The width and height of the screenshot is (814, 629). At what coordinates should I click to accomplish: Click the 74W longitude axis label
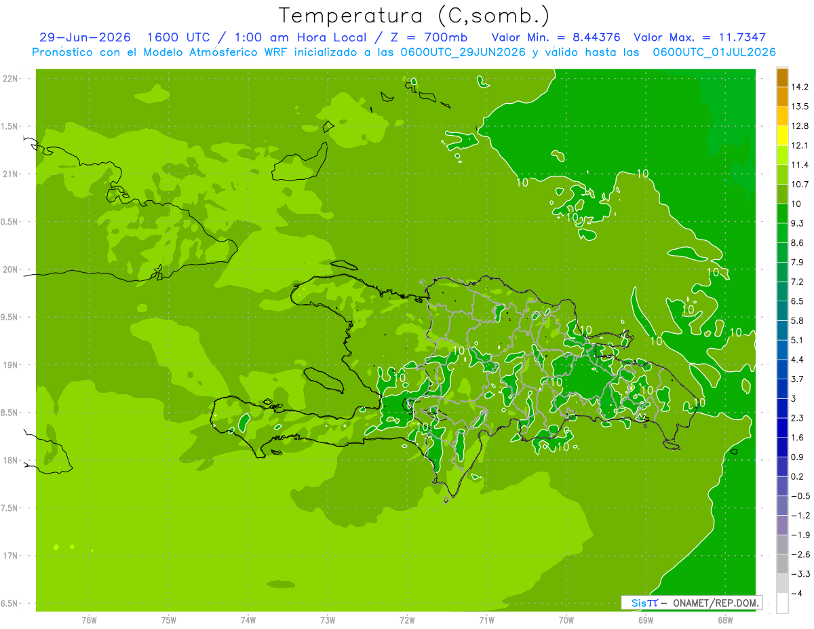coord(248,620)
